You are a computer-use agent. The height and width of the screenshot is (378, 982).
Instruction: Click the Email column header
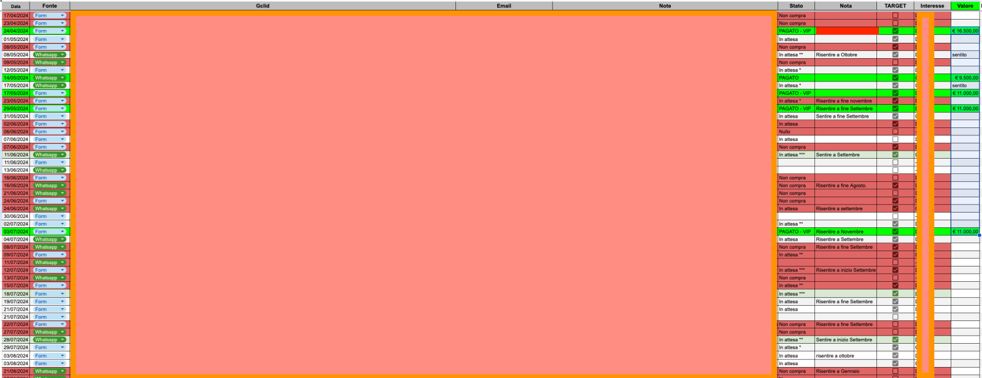coord(504,6)
